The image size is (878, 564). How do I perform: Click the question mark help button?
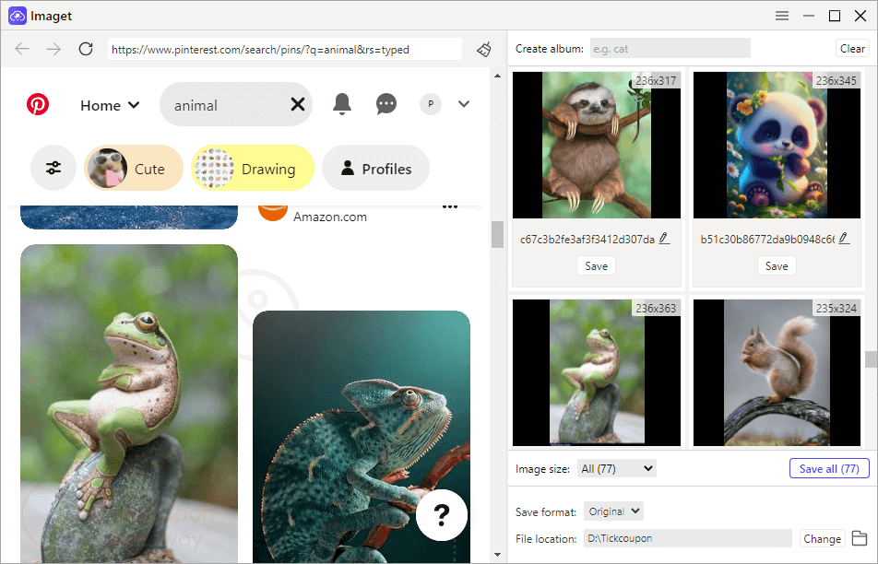pos(442,515)
